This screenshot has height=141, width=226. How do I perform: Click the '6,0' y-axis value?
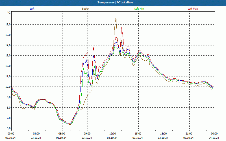[9, 128]
